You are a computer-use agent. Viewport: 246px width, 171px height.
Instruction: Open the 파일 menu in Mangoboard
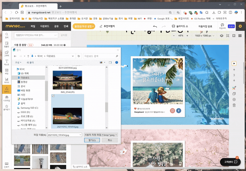[33, 26]
